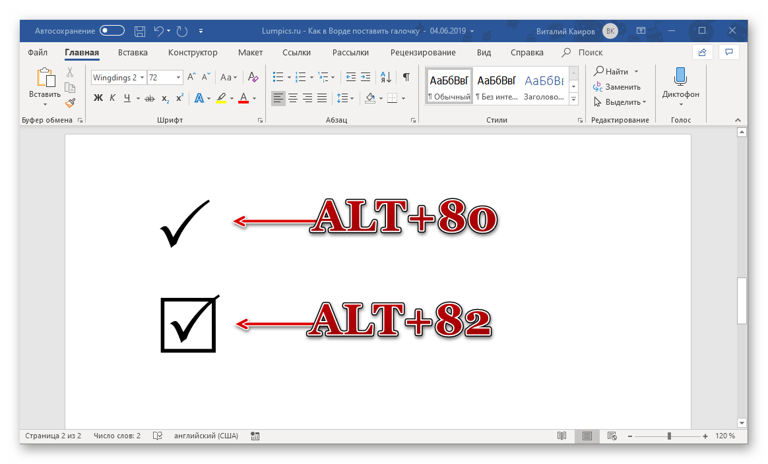Toggle bold Ж formatting

click(x=98, y=98)
